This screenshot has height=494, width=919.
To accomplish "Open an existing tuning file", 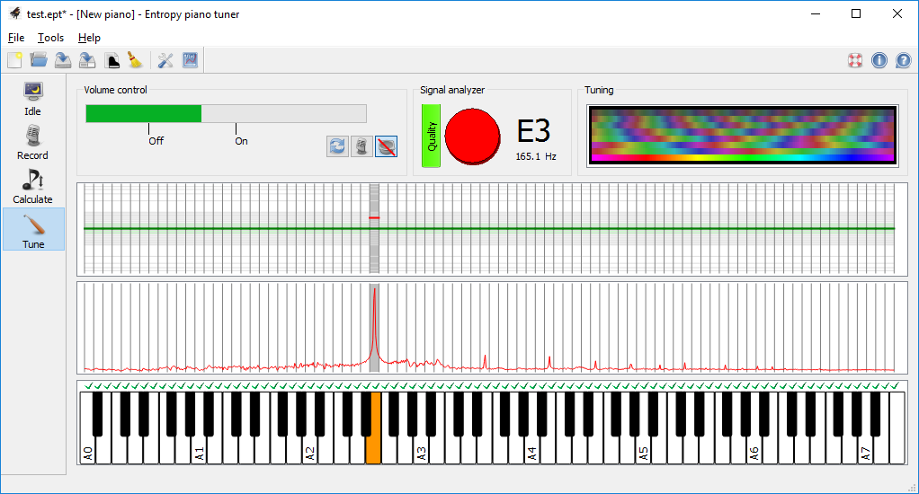I will pos(39,60).
